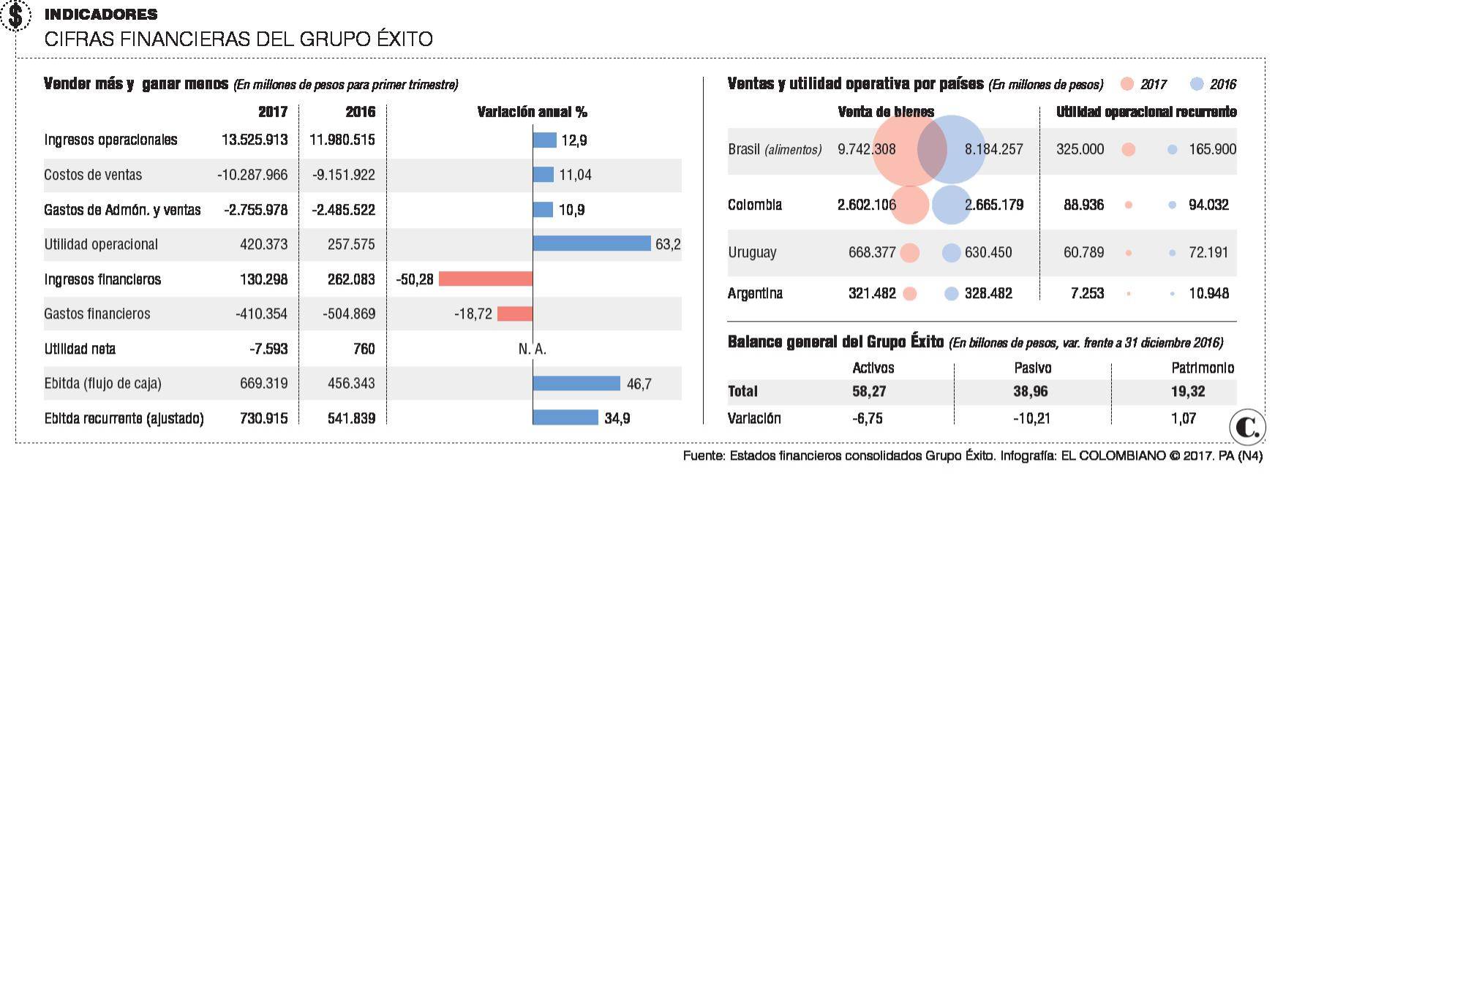This screenshot has height=1000, width=1463.
Task: Click the Pasivo column header
Action: [1033, 368]
